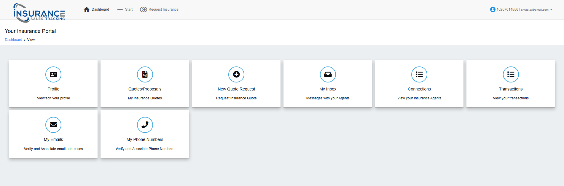Open the New Quote Request title
The width and height of the screenshot is (564, 186).
click(x=236, y=89)
